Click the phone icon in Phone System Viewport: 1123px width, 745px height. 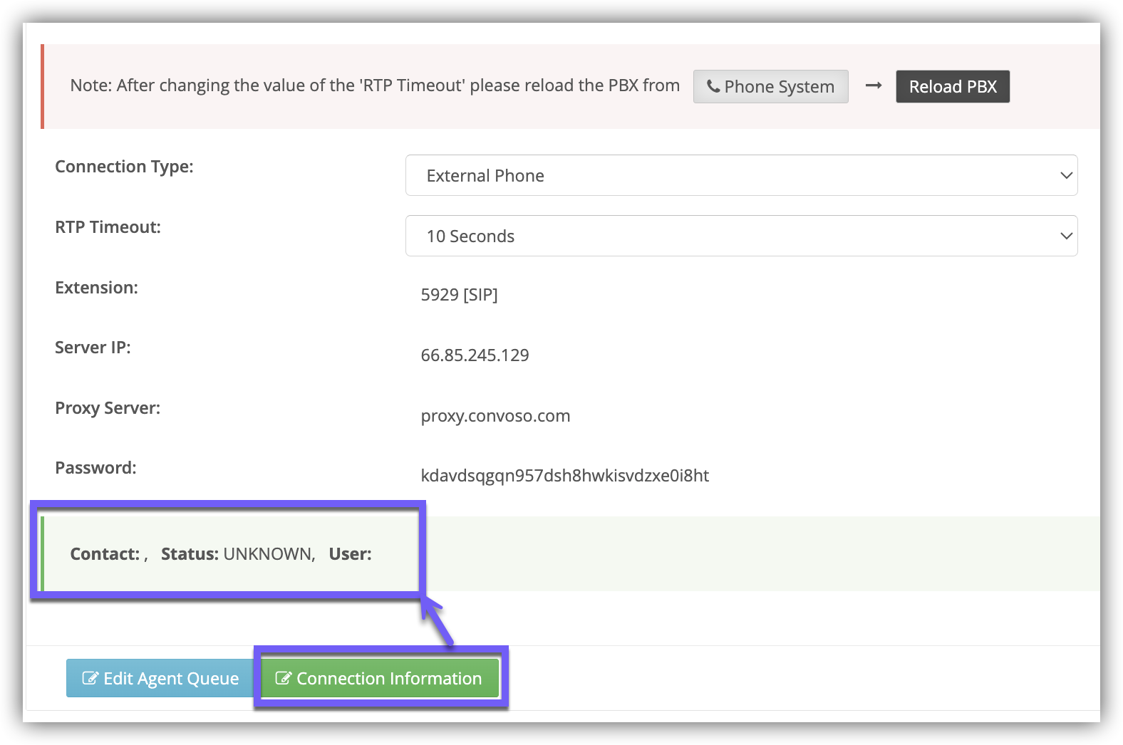[x=713, y=87]
